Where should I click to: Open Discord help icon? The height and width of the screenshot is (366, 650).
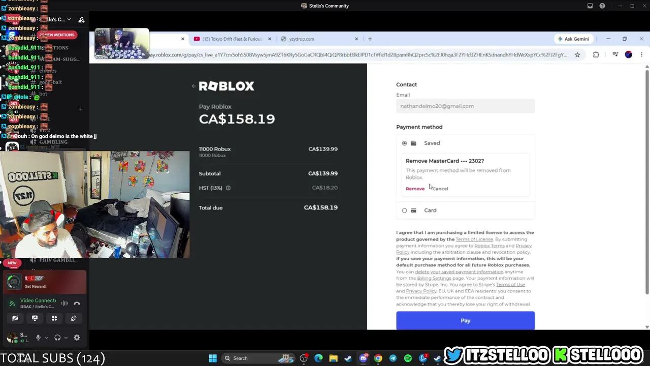tap(602, 6)
